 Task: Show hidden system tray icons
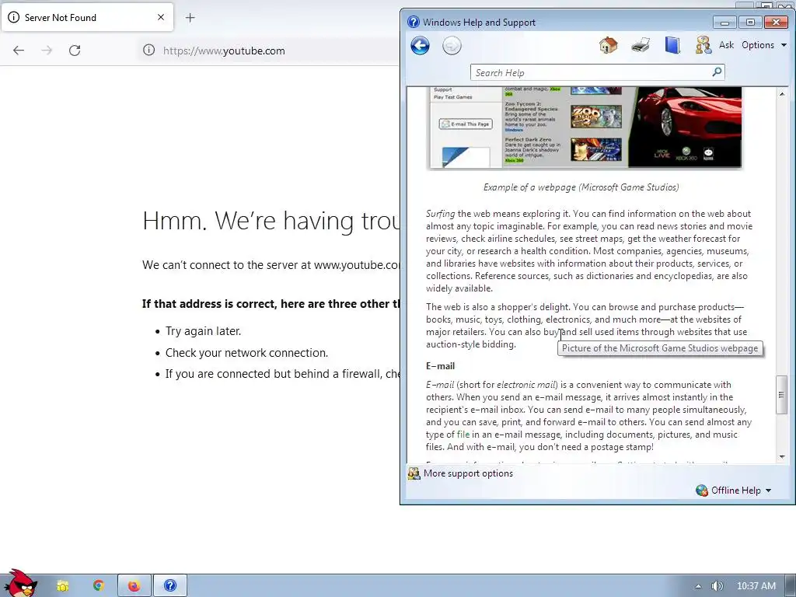[x=698, y=586]
